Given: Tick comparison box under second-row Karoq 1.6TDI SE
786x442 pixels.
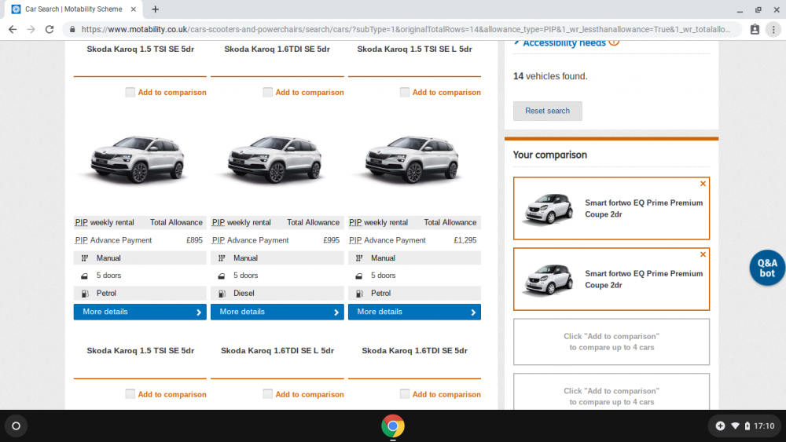Looking at the screenshot, I should 405,394.
